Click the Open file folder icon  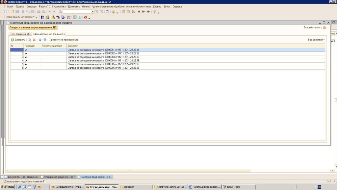(13, 12)
